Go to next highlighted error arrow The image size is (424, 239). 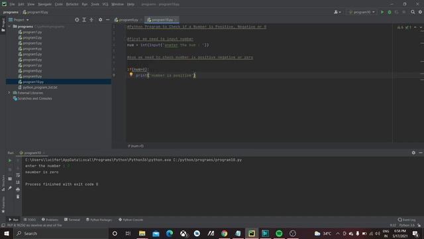click(x=421, y=27)
